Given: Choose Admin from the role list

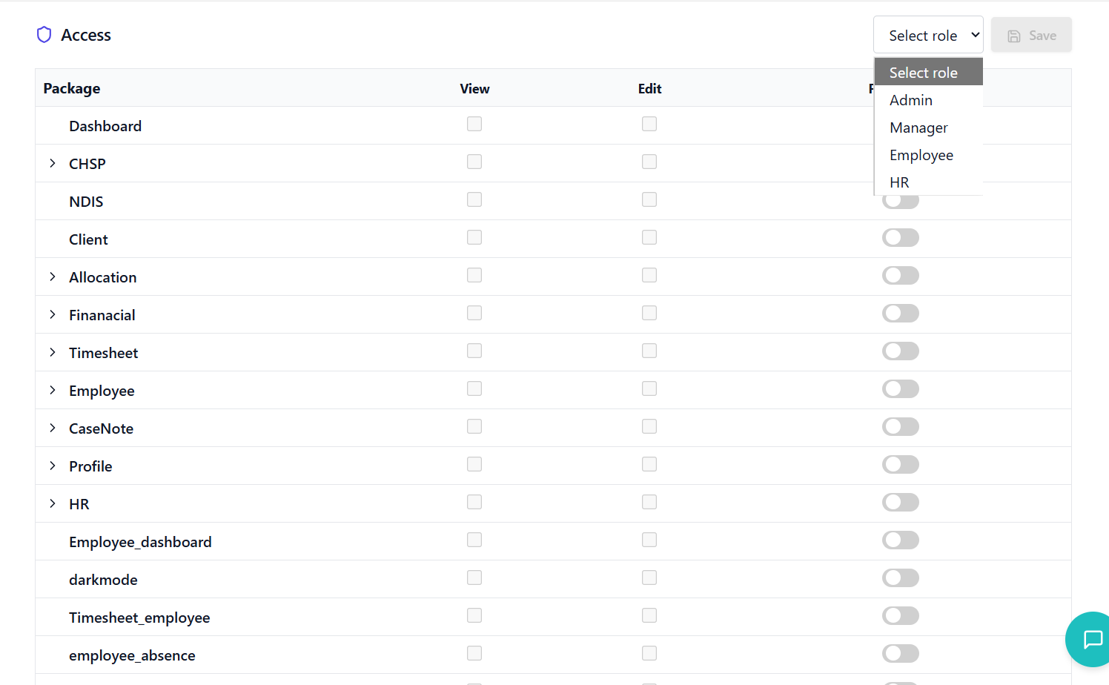Looking at the screenshot, I should pos(911,100).
